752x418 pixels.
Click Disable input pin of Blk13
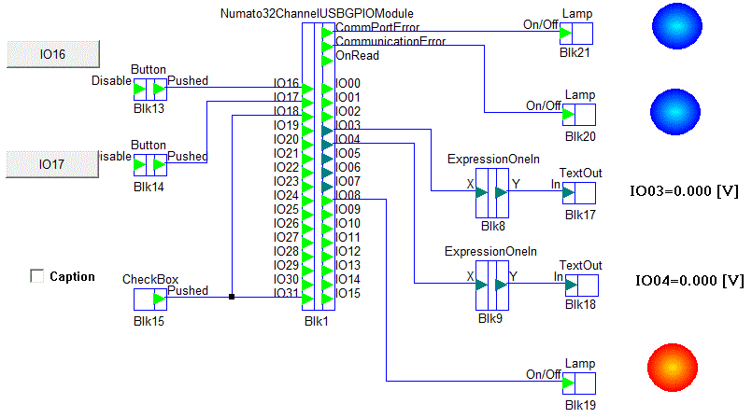pos(139,89)
